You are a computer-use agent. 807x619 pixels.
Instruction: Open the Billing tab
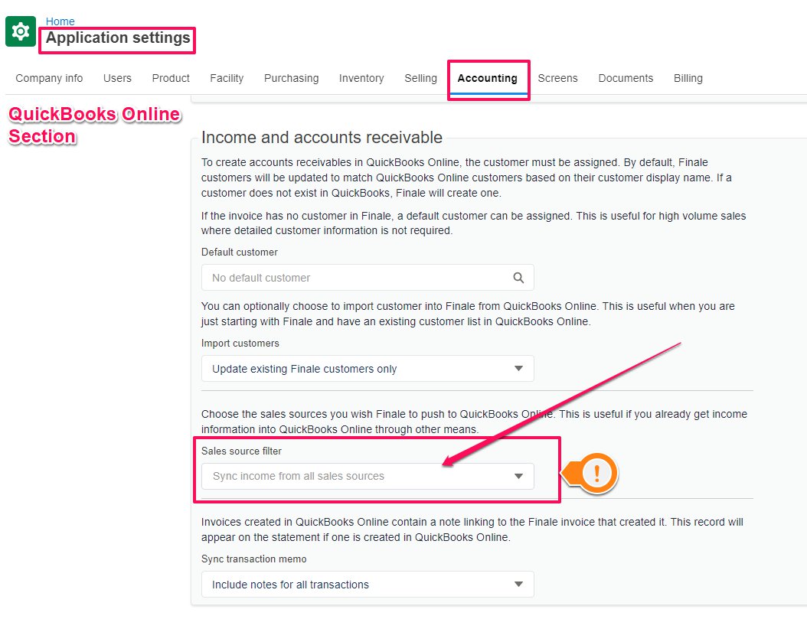tap(688, 78)
